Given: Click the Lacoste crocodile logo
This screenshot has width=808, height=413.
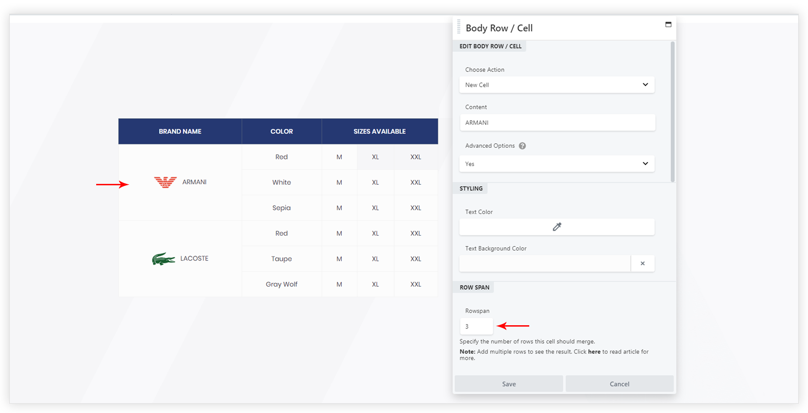Looking at the screenshot, I should (163, 259).
